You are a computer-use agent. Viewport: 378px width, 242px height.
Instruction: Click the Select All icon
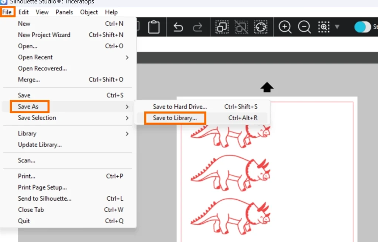(x=222, y=27)
